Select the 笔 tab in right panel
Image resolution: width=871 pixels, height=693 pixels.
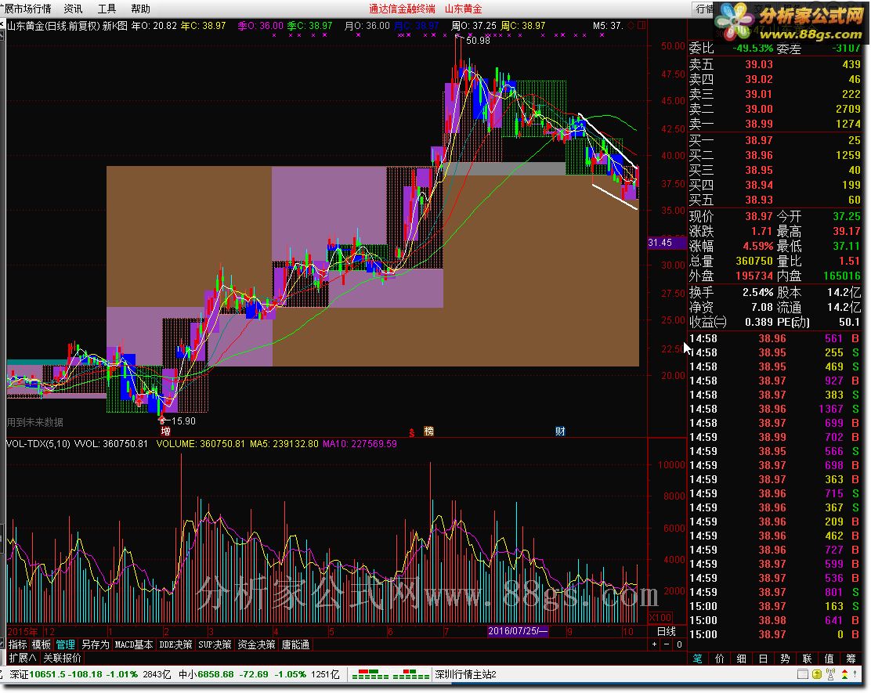tap(698, 659)
